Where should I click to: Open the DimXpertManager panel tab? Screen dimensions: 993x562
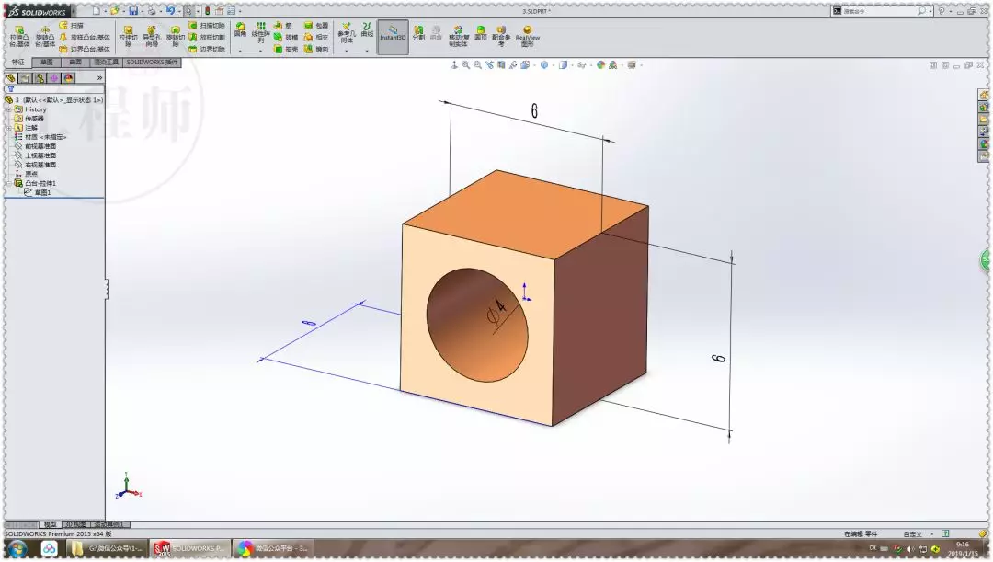coord(54,78)
